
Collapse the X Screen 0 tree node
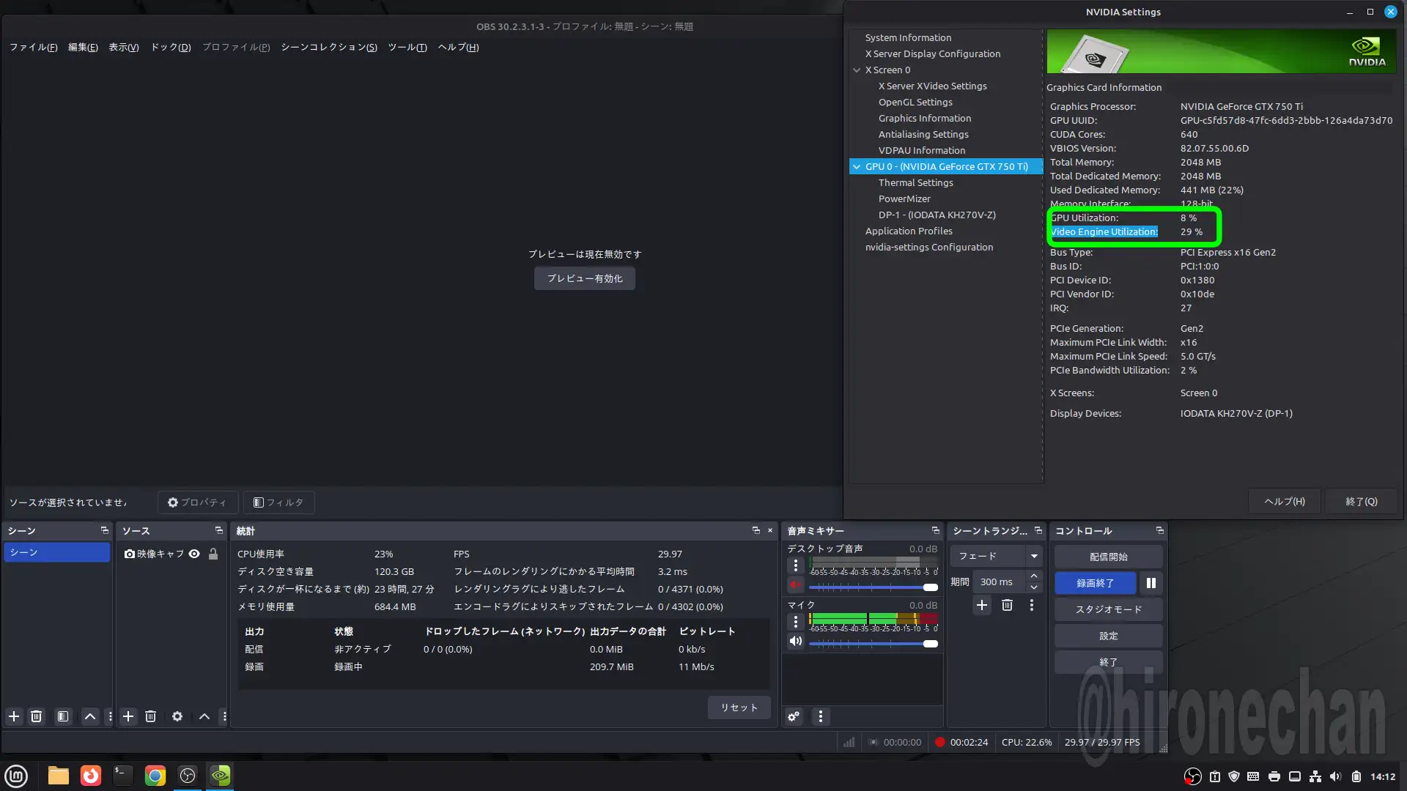(857, 70)
